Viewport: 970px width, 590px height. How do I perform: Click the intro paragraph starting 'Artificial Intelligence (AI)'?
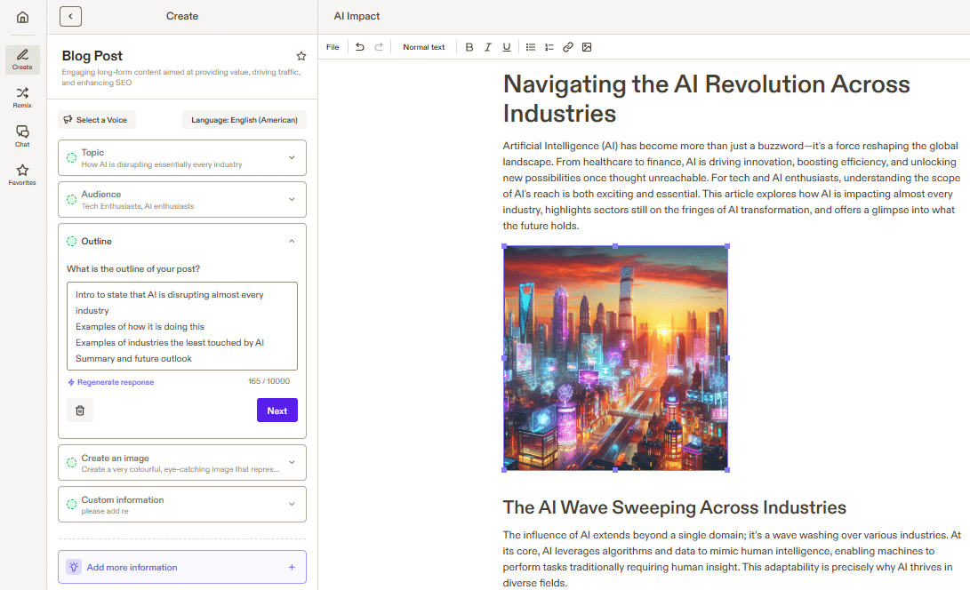[731, 186]
